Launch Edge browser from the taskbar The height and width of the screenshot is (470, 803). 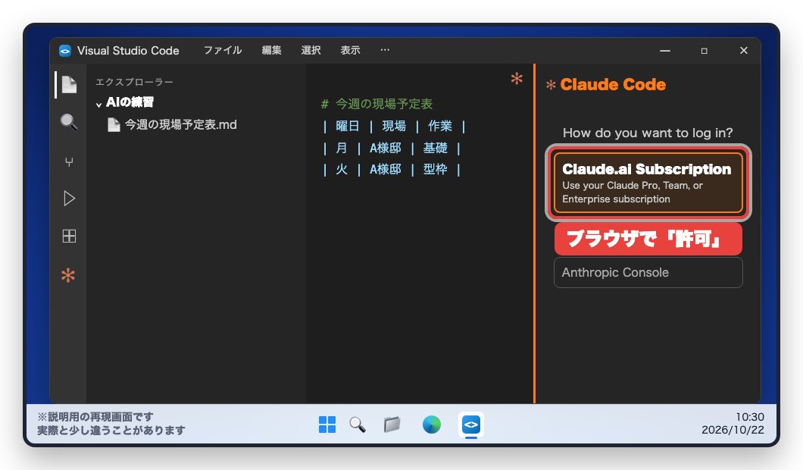[x=432, y=425]
